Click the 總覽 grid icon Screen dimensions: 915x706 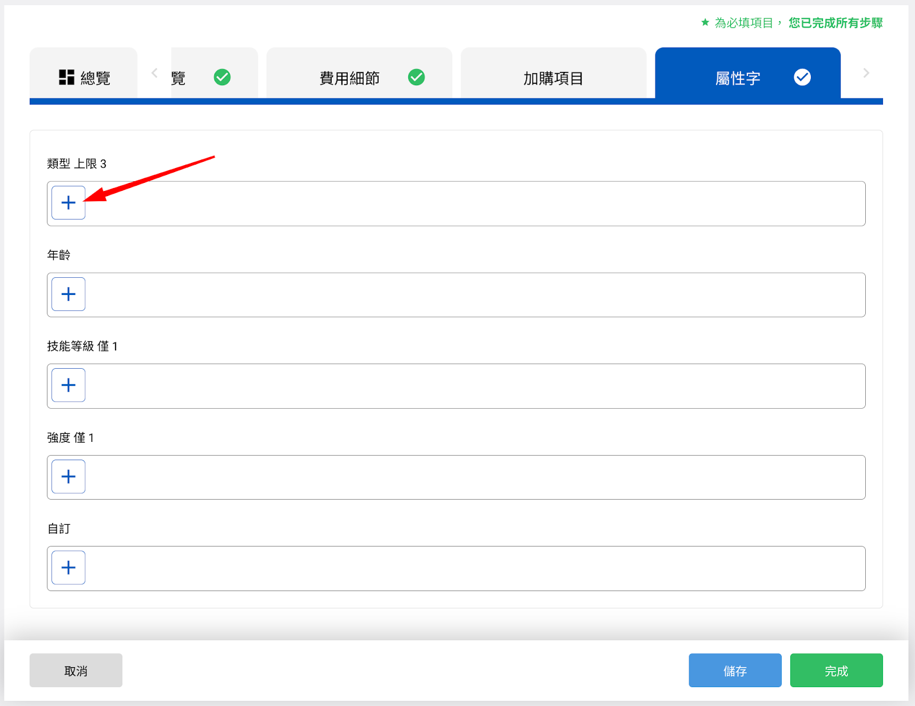(67, 77)
